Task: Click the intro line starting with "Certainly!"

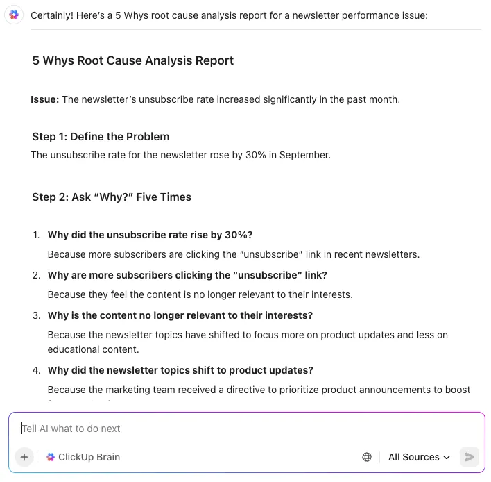Action: coord(229,15)
